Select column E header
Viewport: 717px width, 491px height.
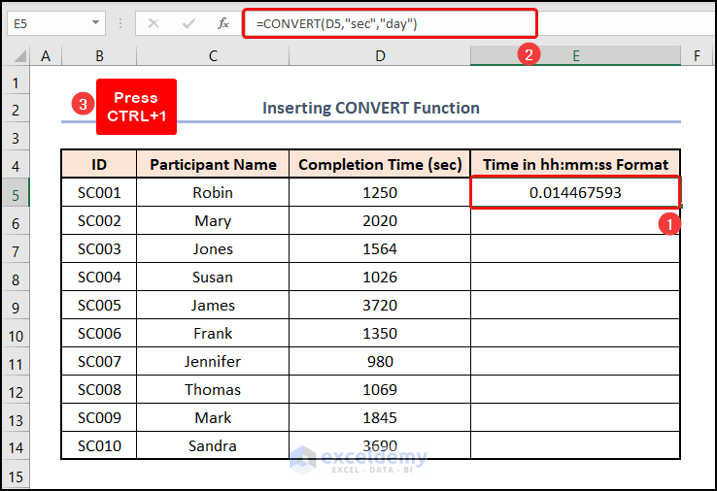576,55
